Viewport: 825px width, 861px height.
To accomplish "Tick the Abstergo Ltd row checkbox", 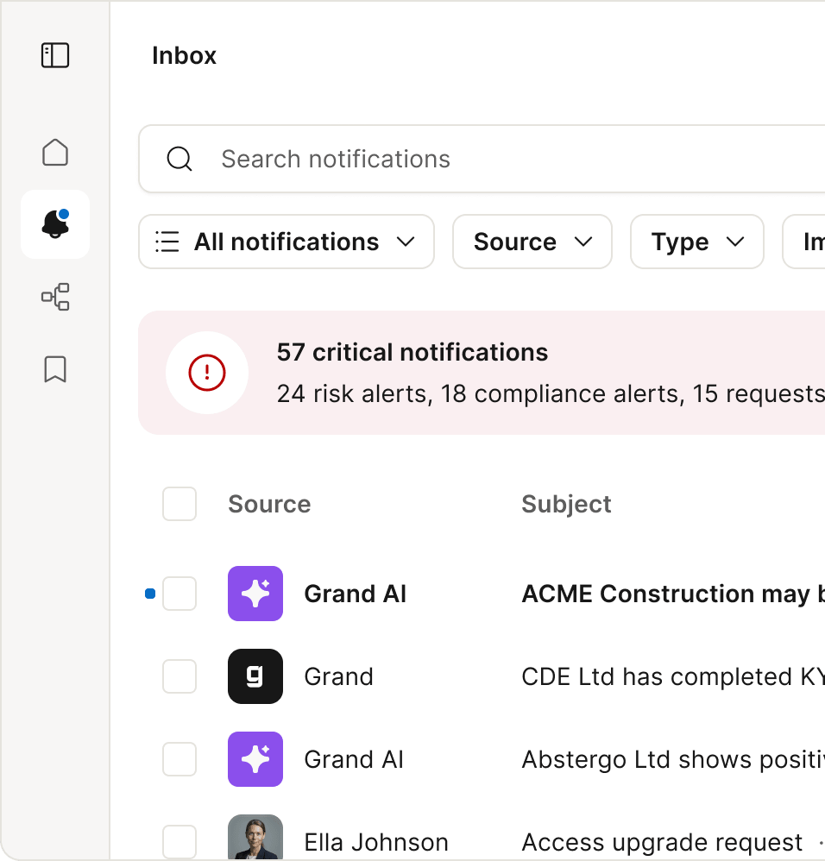I will point(179,759).
